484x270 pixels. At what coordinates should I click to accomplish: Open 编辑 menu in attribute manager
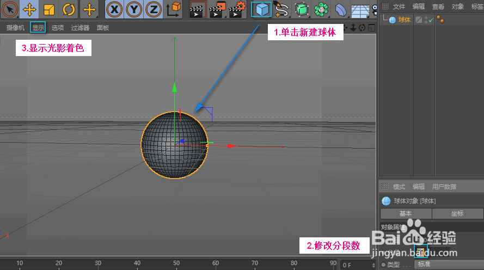click(x=419, y=187)
